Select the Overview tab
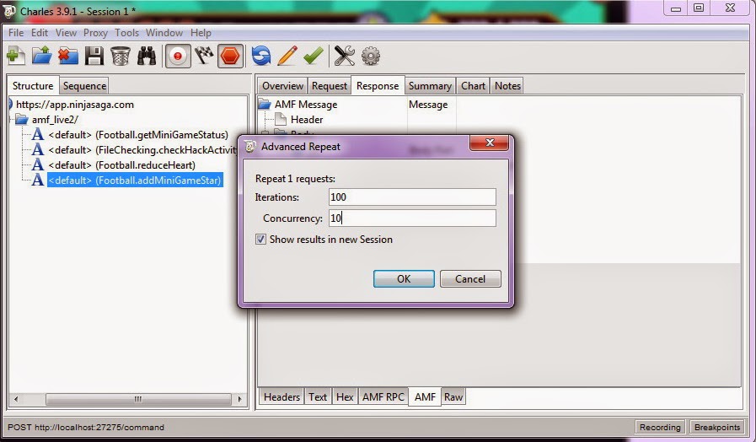 [282, 86]
